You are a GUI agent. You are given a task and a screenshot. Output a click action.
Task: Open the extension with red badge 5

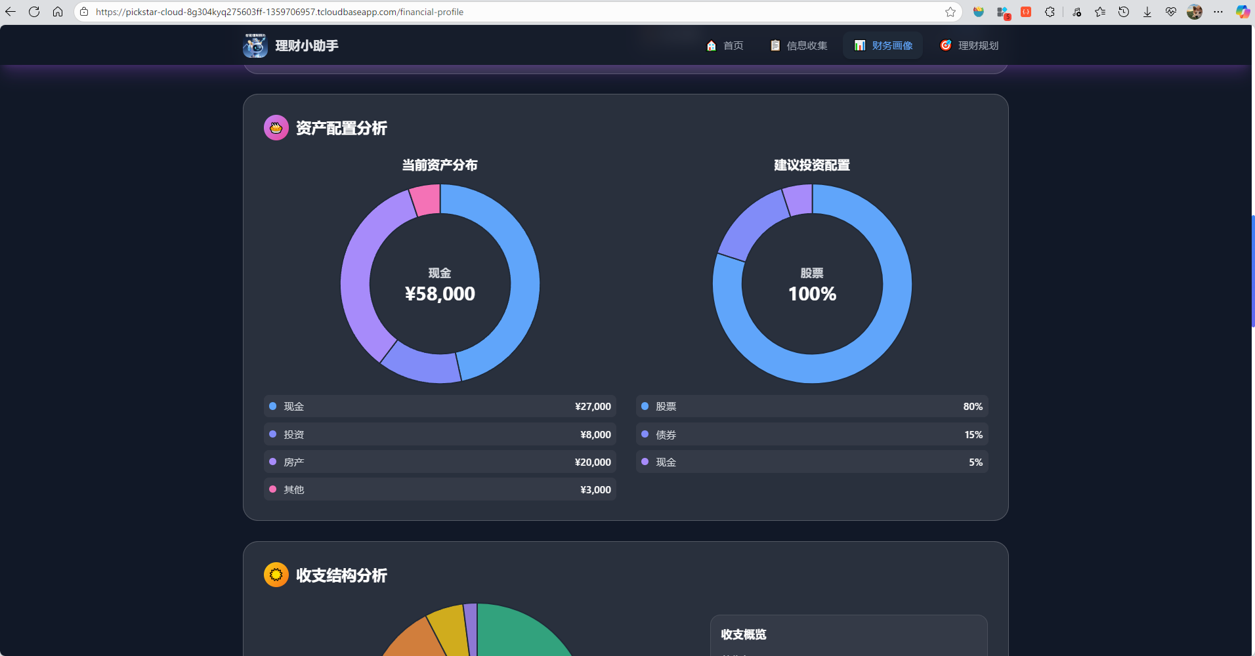point(1002,12)
